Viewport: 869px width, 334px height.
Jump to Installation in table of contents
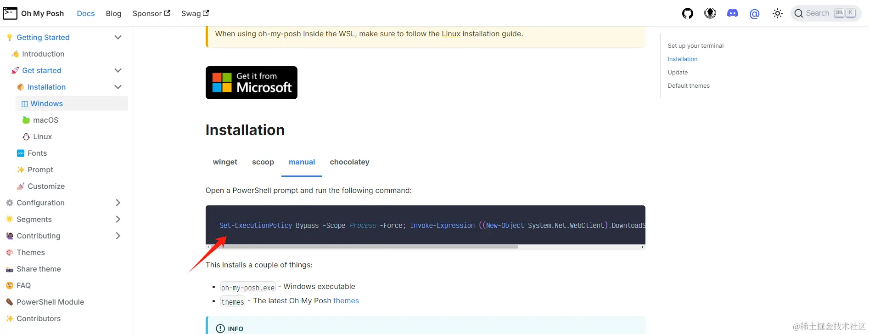pyautogui.click(x=682, y=59)
